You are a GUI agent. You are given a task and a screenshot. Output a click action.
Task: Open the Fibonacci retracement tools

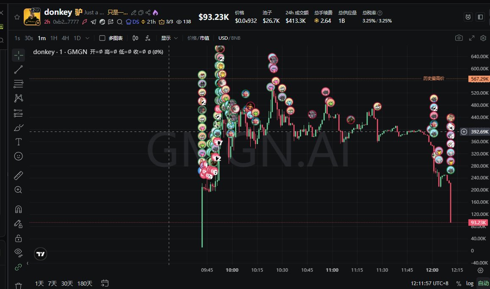tap(19, 84)
